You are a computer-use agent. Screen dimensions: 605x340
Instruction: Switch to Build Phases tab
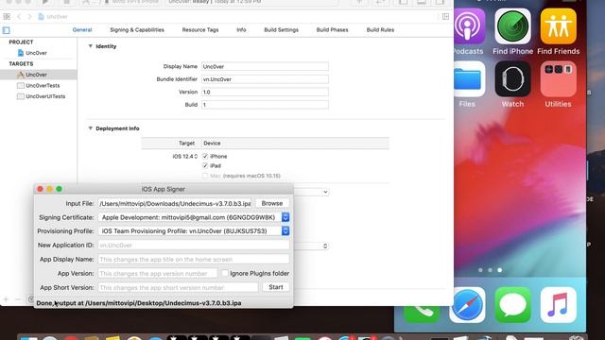tap(332, 29)
